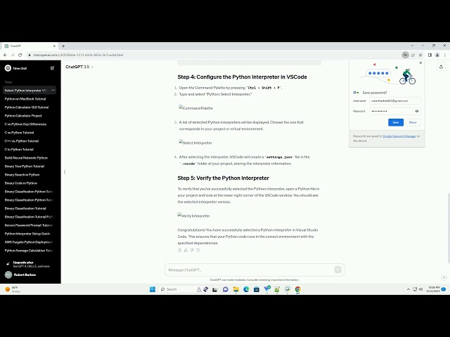Open Robert Barbee account menu
Viewport: 450px width, 337px height.
point(30,275)
